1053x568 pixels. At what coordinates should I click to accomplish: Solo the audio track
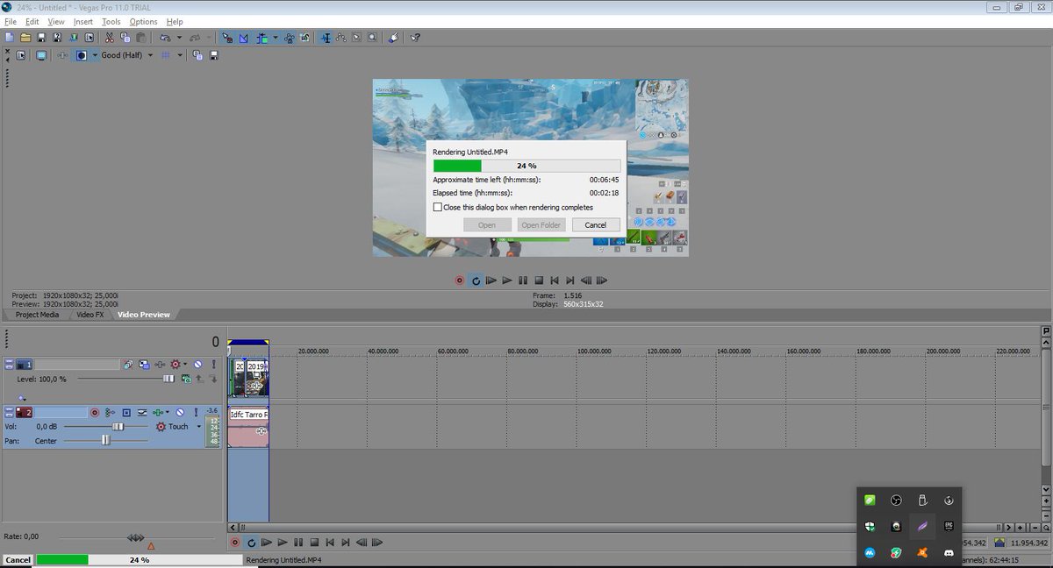coord(196,411)
